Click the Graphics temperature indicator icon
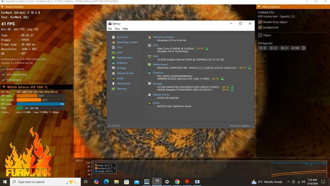 pyautogui.click(x=222, y=79)
